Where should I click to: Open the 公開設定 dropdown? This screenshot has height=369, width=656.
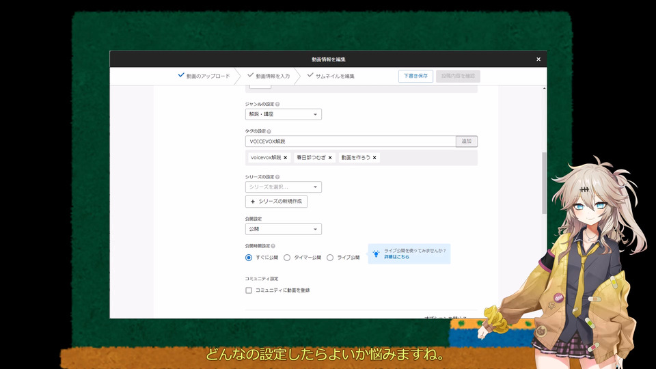[x=283, y=230]
